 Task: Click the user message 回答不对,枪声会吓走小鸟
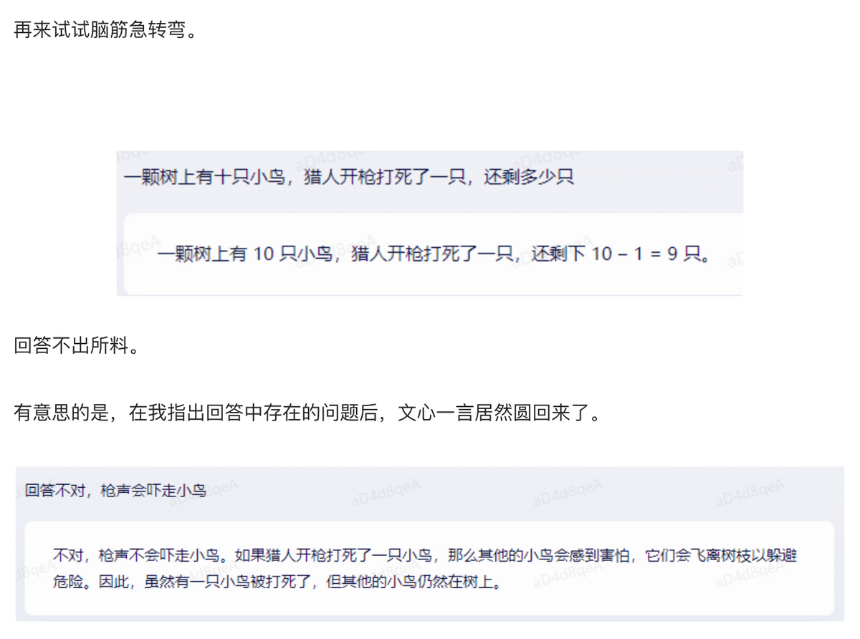[115, 491]
